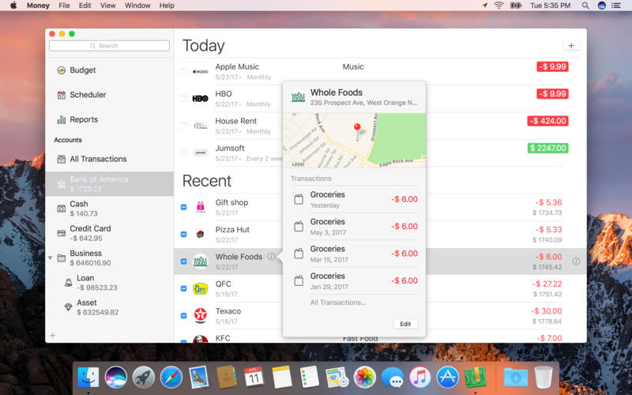Toggle the Pizza Hut transaction checkbox
632x395 pixels.
[x=183, y=234]
